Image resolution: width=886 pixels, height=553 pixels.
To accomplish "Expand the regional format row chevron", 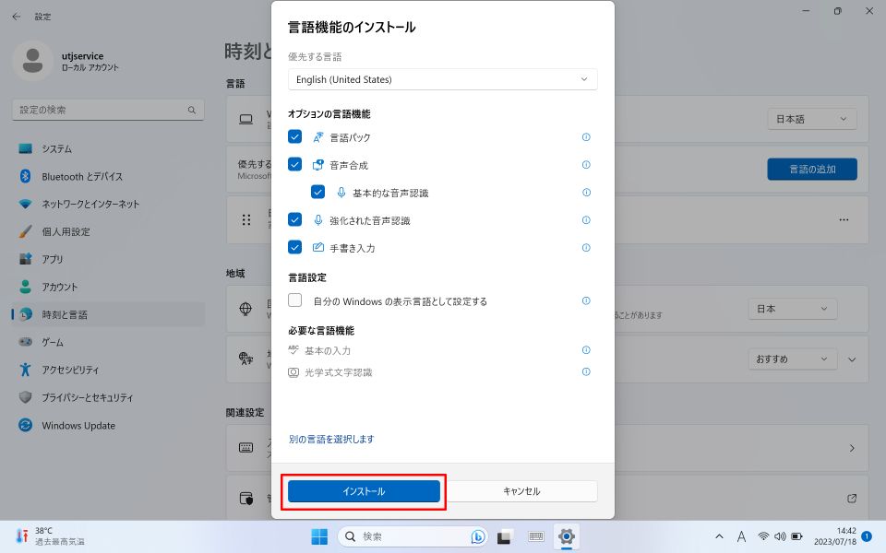I will [852, 359].
